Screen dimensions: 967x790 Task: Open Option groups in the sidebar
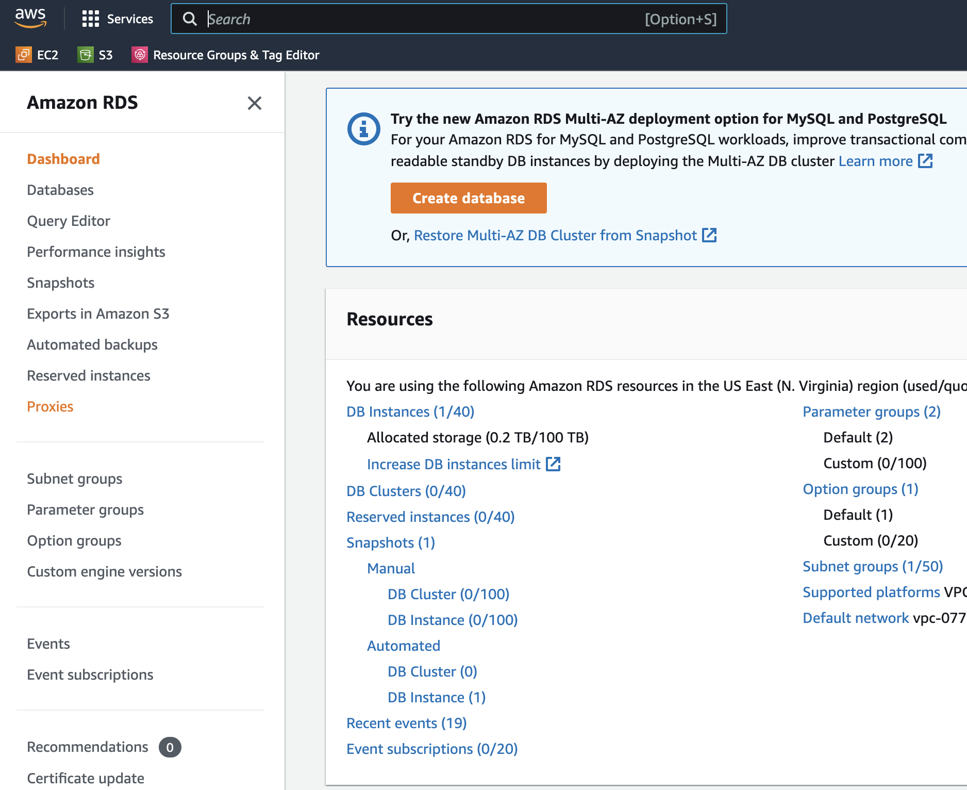pos(74,540)
